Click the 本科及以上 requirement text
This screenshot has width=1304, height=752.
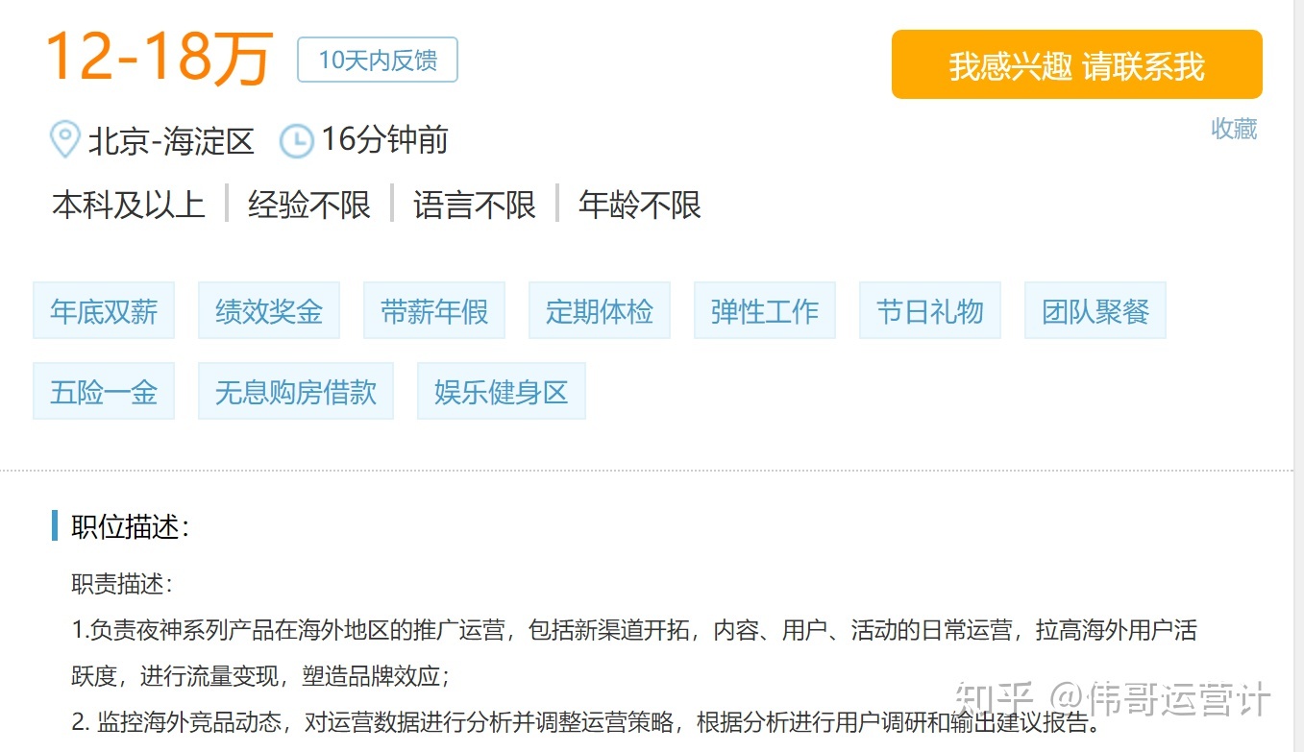129,205
